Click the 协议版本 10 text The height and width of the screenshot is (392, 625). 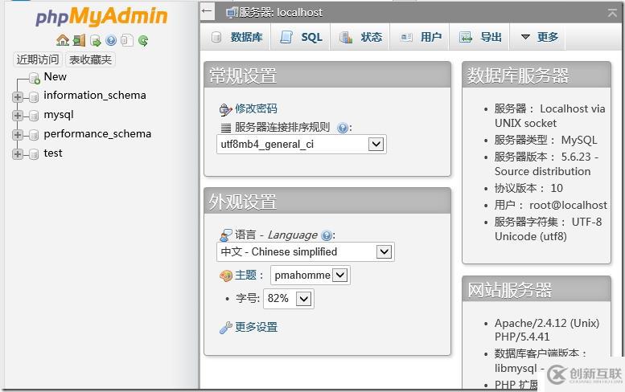tap(528, 188)
